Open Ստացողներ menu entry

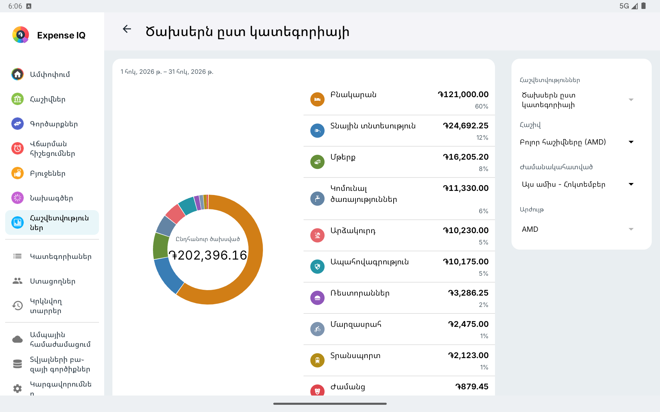click(52, 281)
